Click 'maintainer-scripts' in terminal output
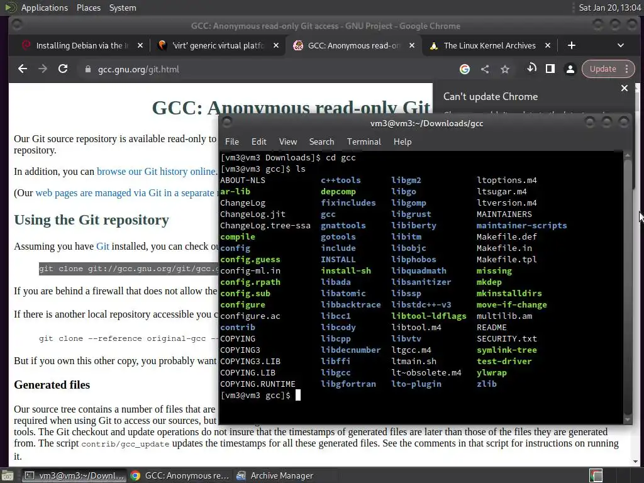This screenshot has height=483, width=644. pos(521,226)
